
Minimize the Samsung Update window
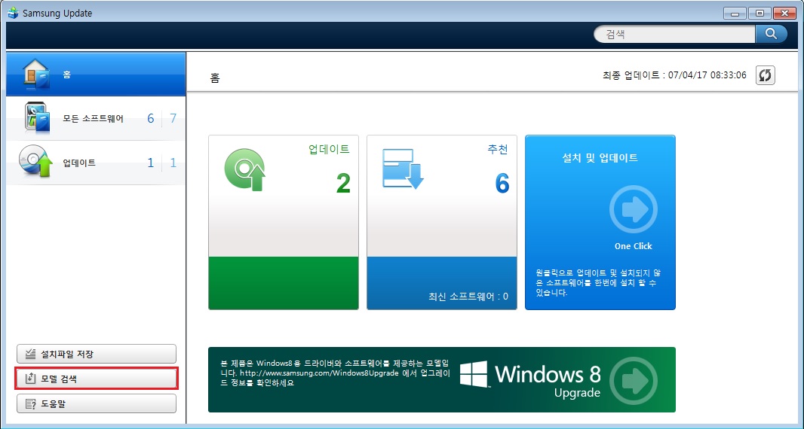tap(735, 14)
